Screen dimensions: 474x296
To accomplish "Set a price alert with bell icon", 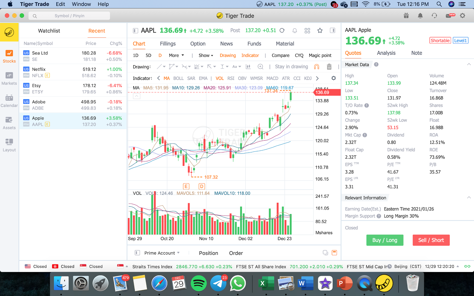I will (x=295, y=30).
